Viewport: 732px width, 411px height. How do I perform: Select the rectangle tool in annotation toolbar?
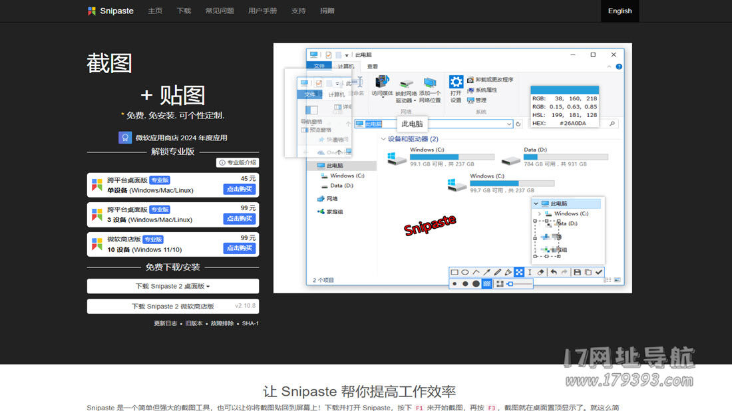pyautogui.click(x=455, y=272)
